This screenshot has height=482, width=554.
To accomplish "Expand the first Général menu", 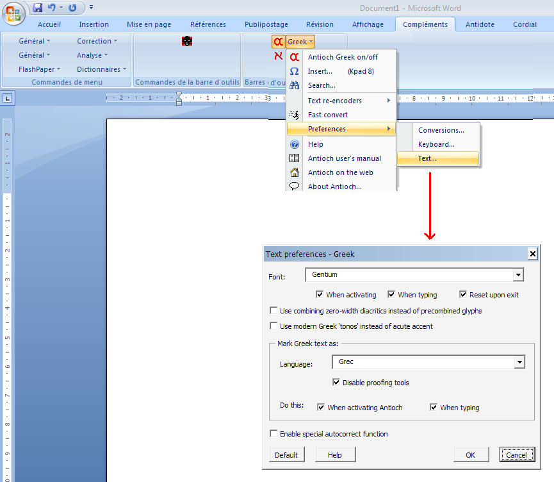I will click(x=35, y=41).
